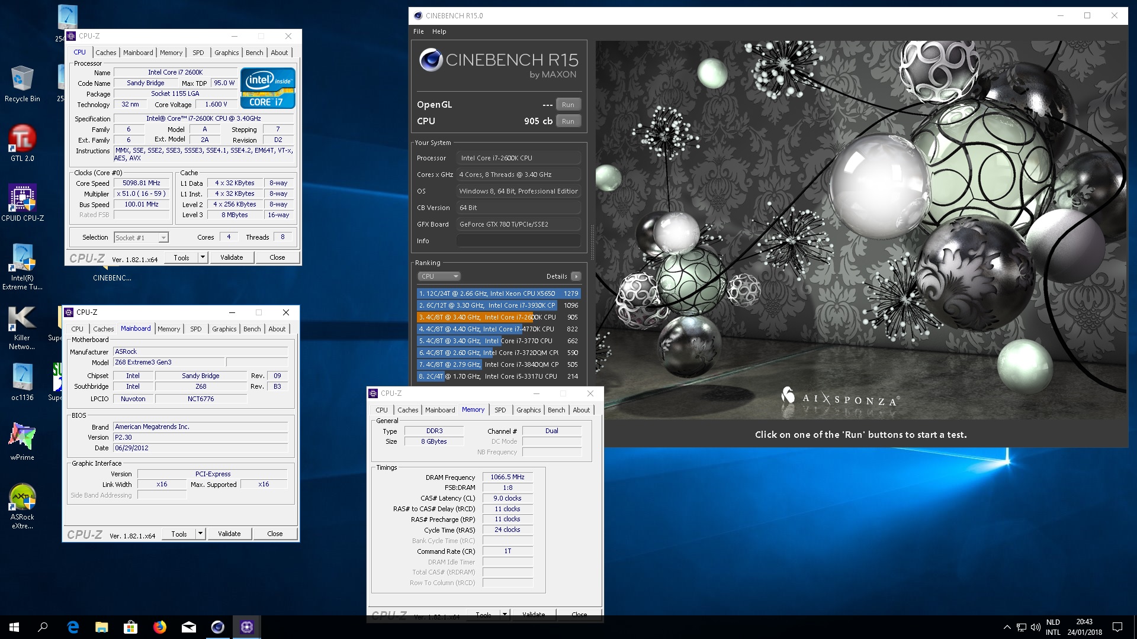Select the i7-4770K ranking row
1137x639 pixels.
point(499,329)
